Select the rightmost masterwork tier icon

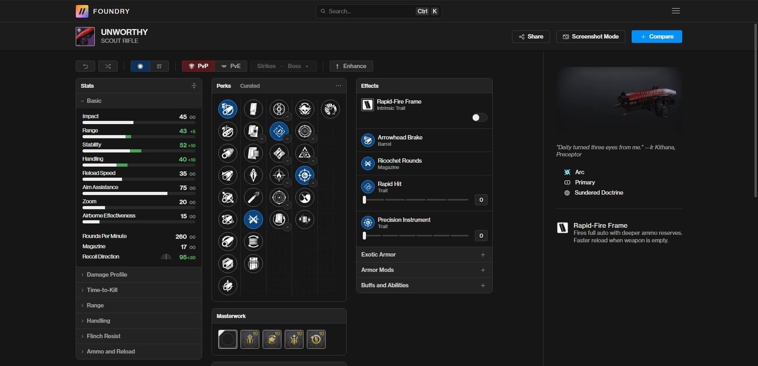316,340
